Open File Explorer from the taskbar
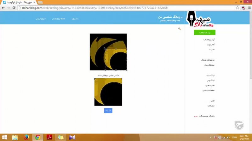 (x=15, y=137)
